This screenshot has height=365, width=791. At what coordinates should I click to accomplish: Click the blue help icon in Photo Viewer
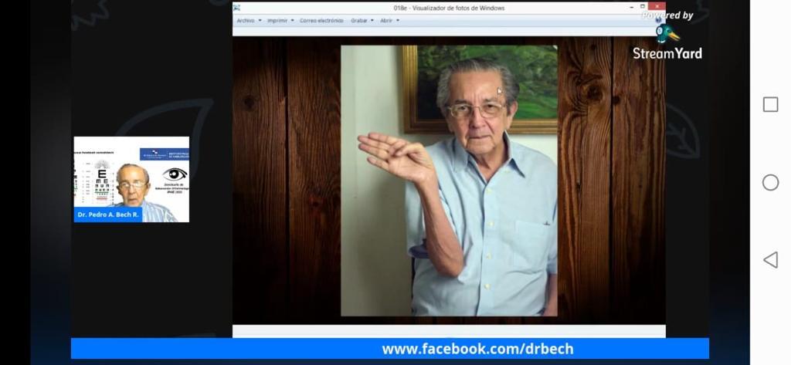click(660, 21)
